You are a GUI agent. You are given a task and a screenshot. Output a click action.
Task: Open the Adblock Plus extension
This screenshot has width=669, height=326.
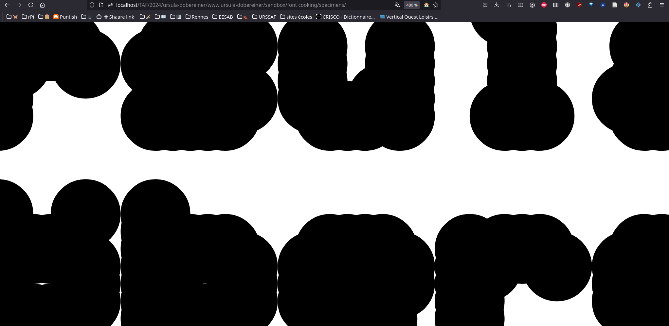(544, 5)
